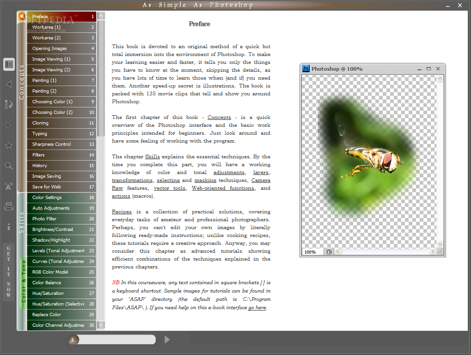Open the Workarea (1) chapter
471x355 pixels.
click(61, 27)
